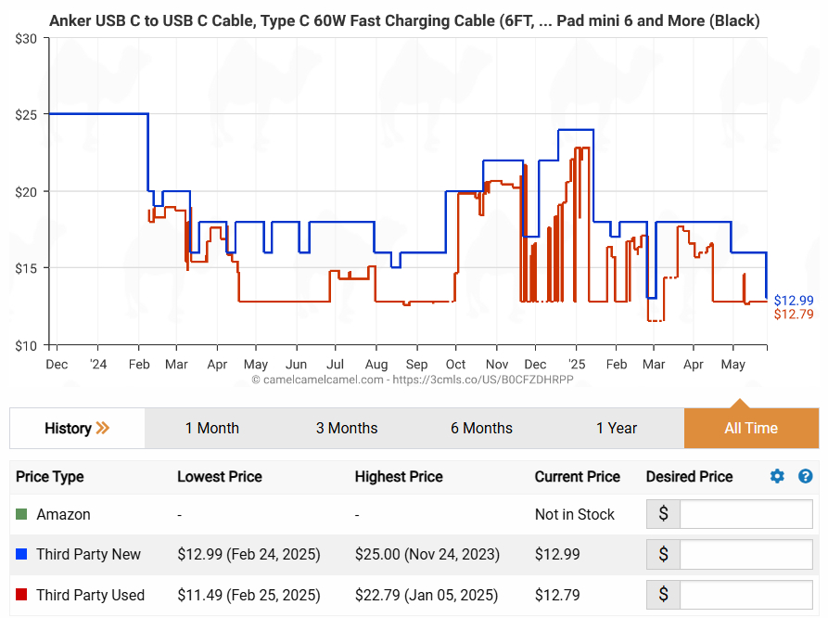
Task: Select the All Time history tab
Action: point(751,428)
